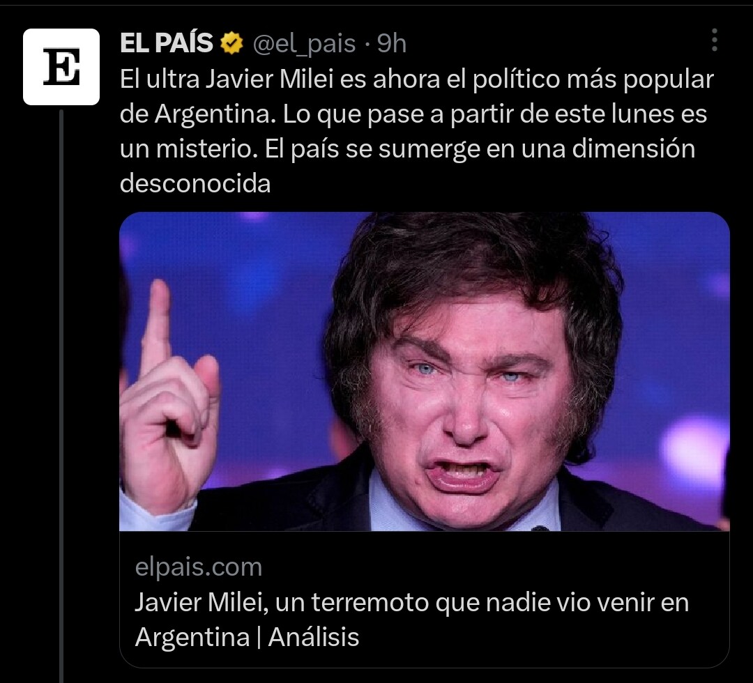The image size is (753, 683).
Task: Click 'Argentina |' on the card's second line
Action: coord(197,638)
